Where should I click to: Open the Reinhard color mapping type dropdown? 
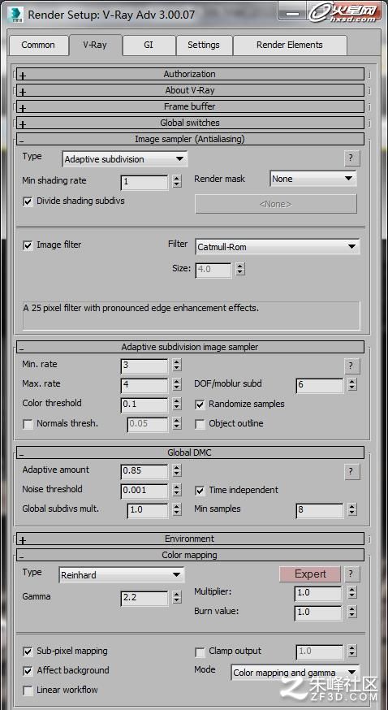click(121, 575)
